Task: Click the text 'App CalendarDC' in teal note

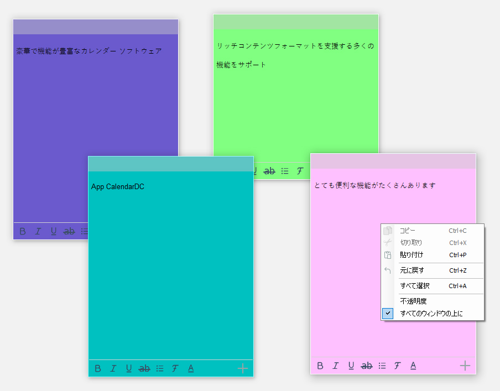Action: point(118,186)
